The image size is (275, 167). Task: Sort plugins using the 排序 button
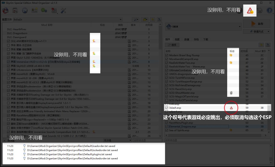click(x=172, y=45)
